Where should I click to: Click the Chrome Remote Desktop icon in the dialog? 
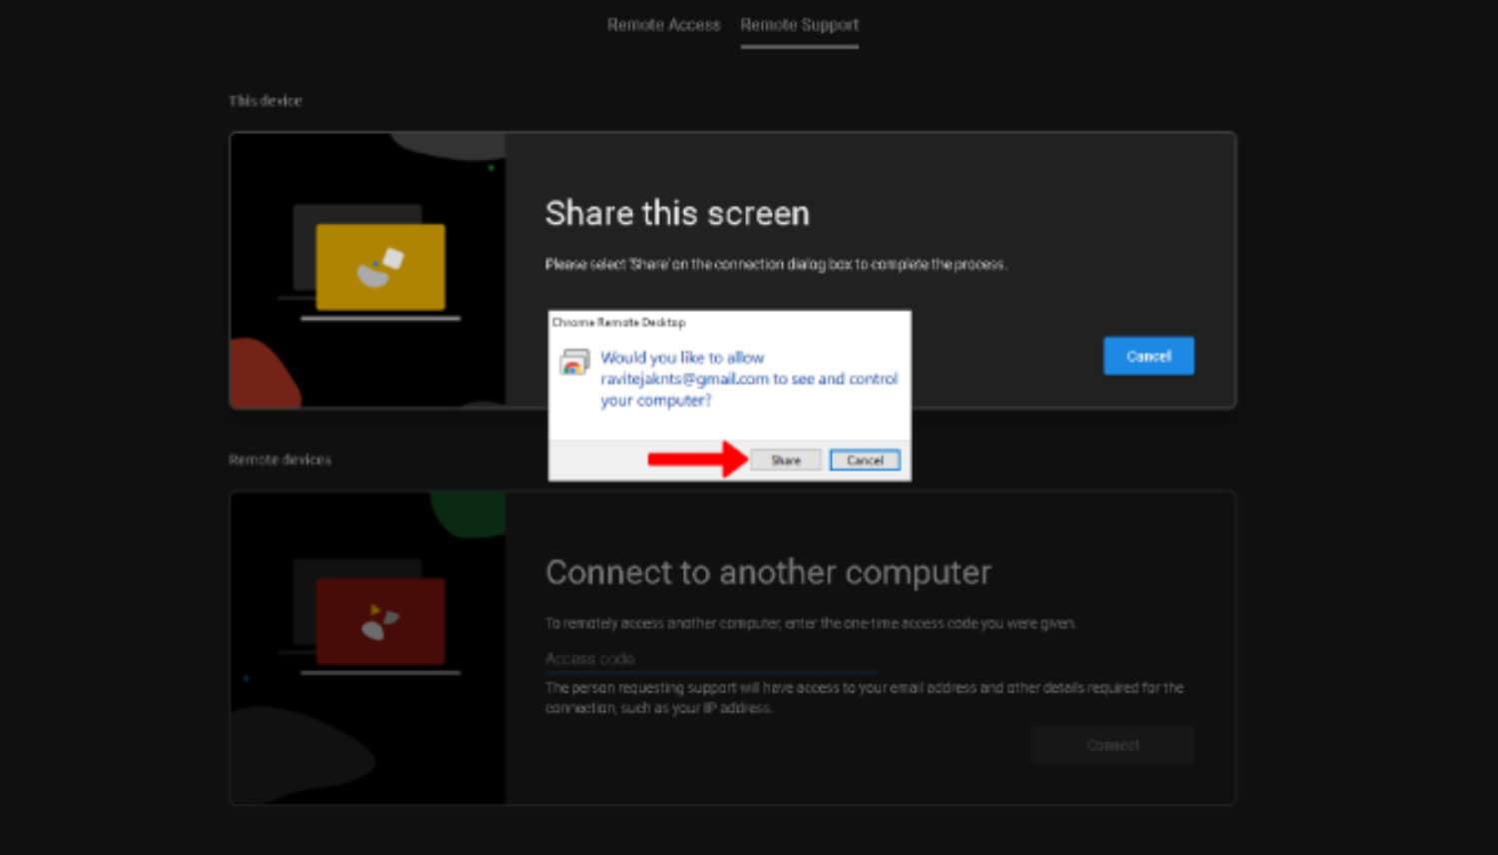click(x=574, y=362)
